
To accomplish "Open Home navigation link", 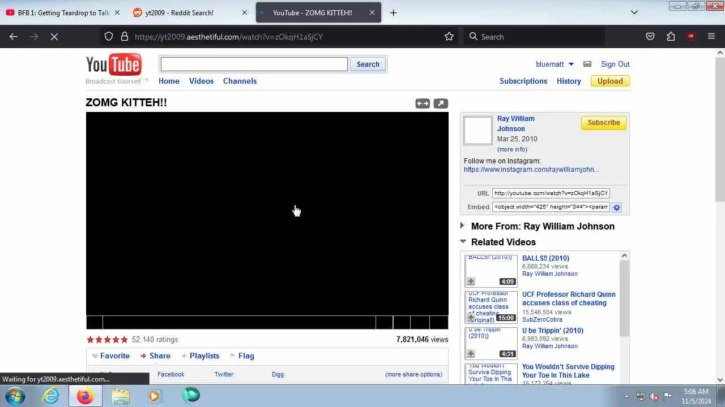I will (169, 81).
